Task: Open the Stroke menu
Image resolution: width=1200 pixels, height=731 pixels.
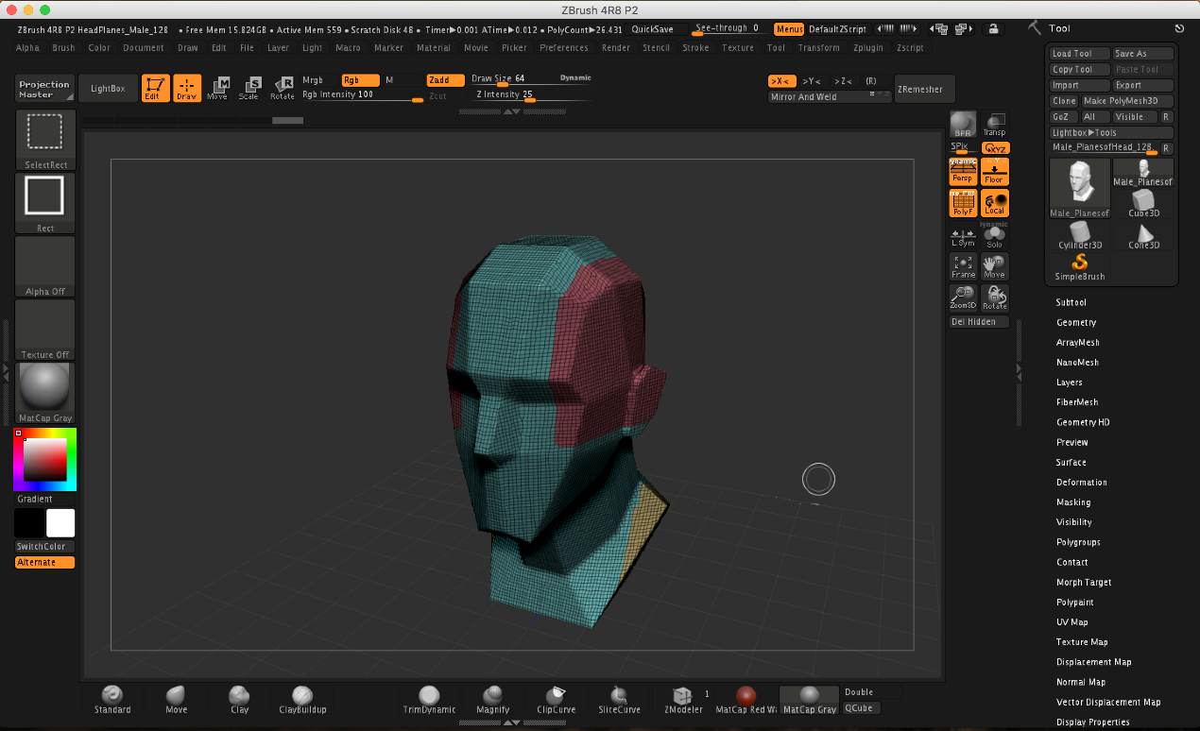Action: (695, 47)
